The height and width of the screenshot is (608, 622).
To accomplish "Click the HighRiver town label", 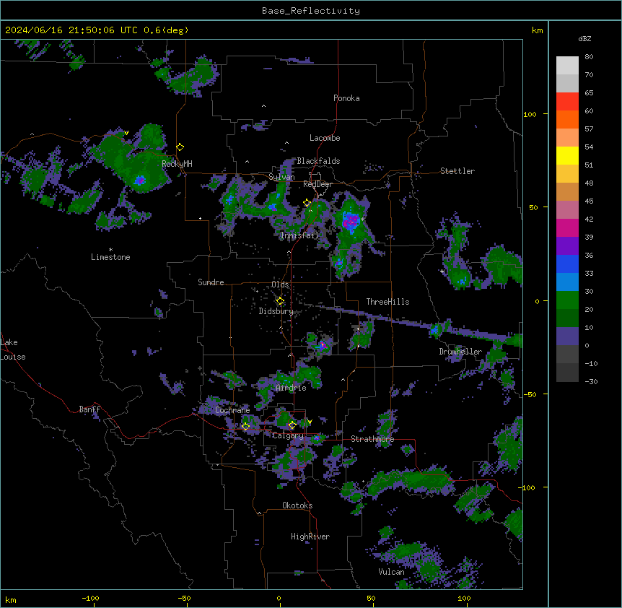I will click(x=310, y=537).
